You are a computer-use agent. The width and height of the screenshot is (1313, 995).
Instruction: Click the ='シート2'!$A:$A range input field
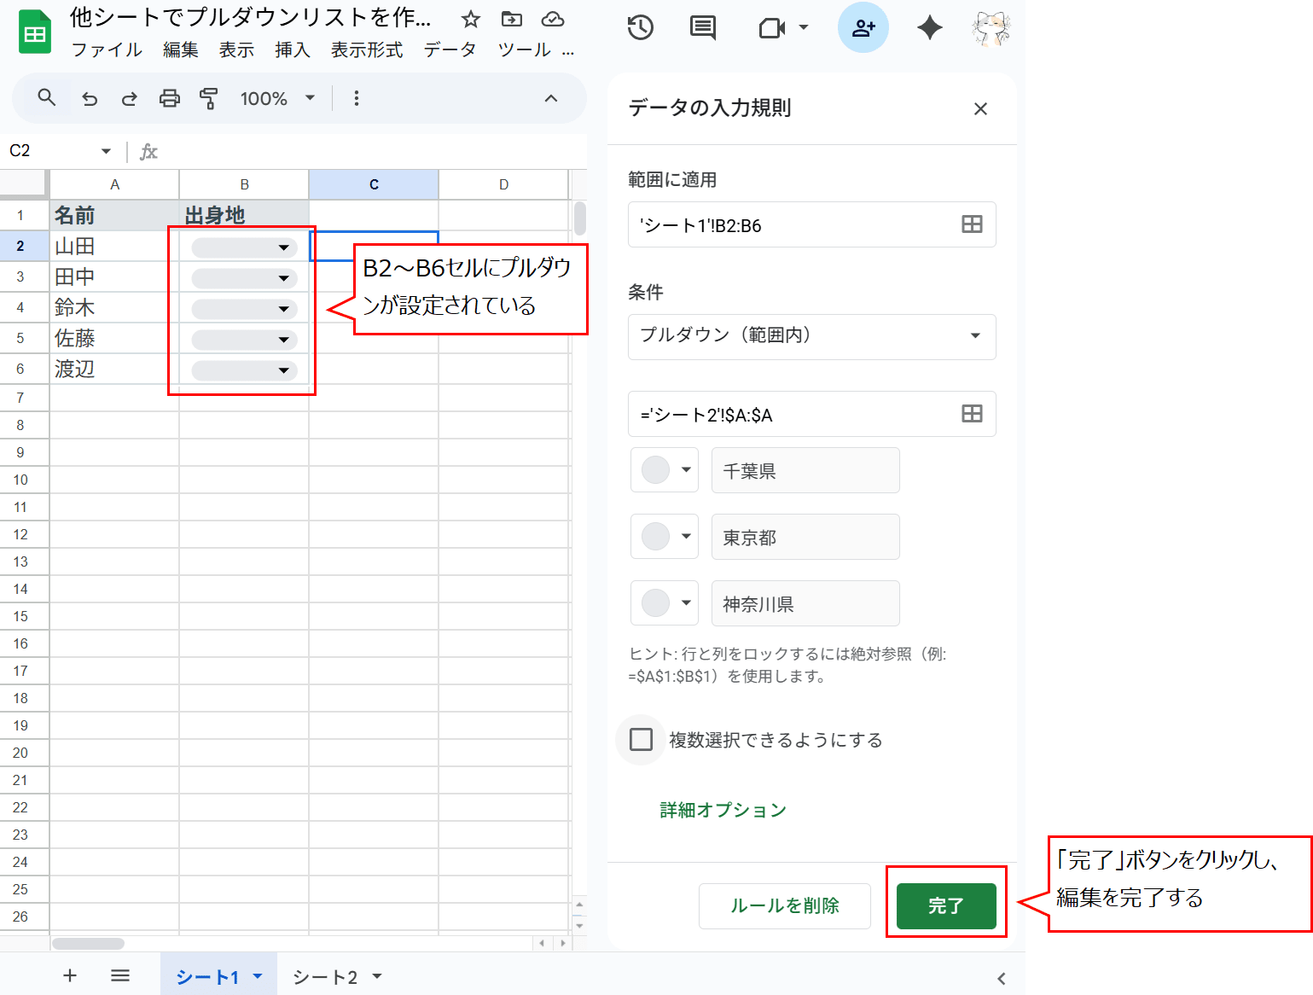793,414
